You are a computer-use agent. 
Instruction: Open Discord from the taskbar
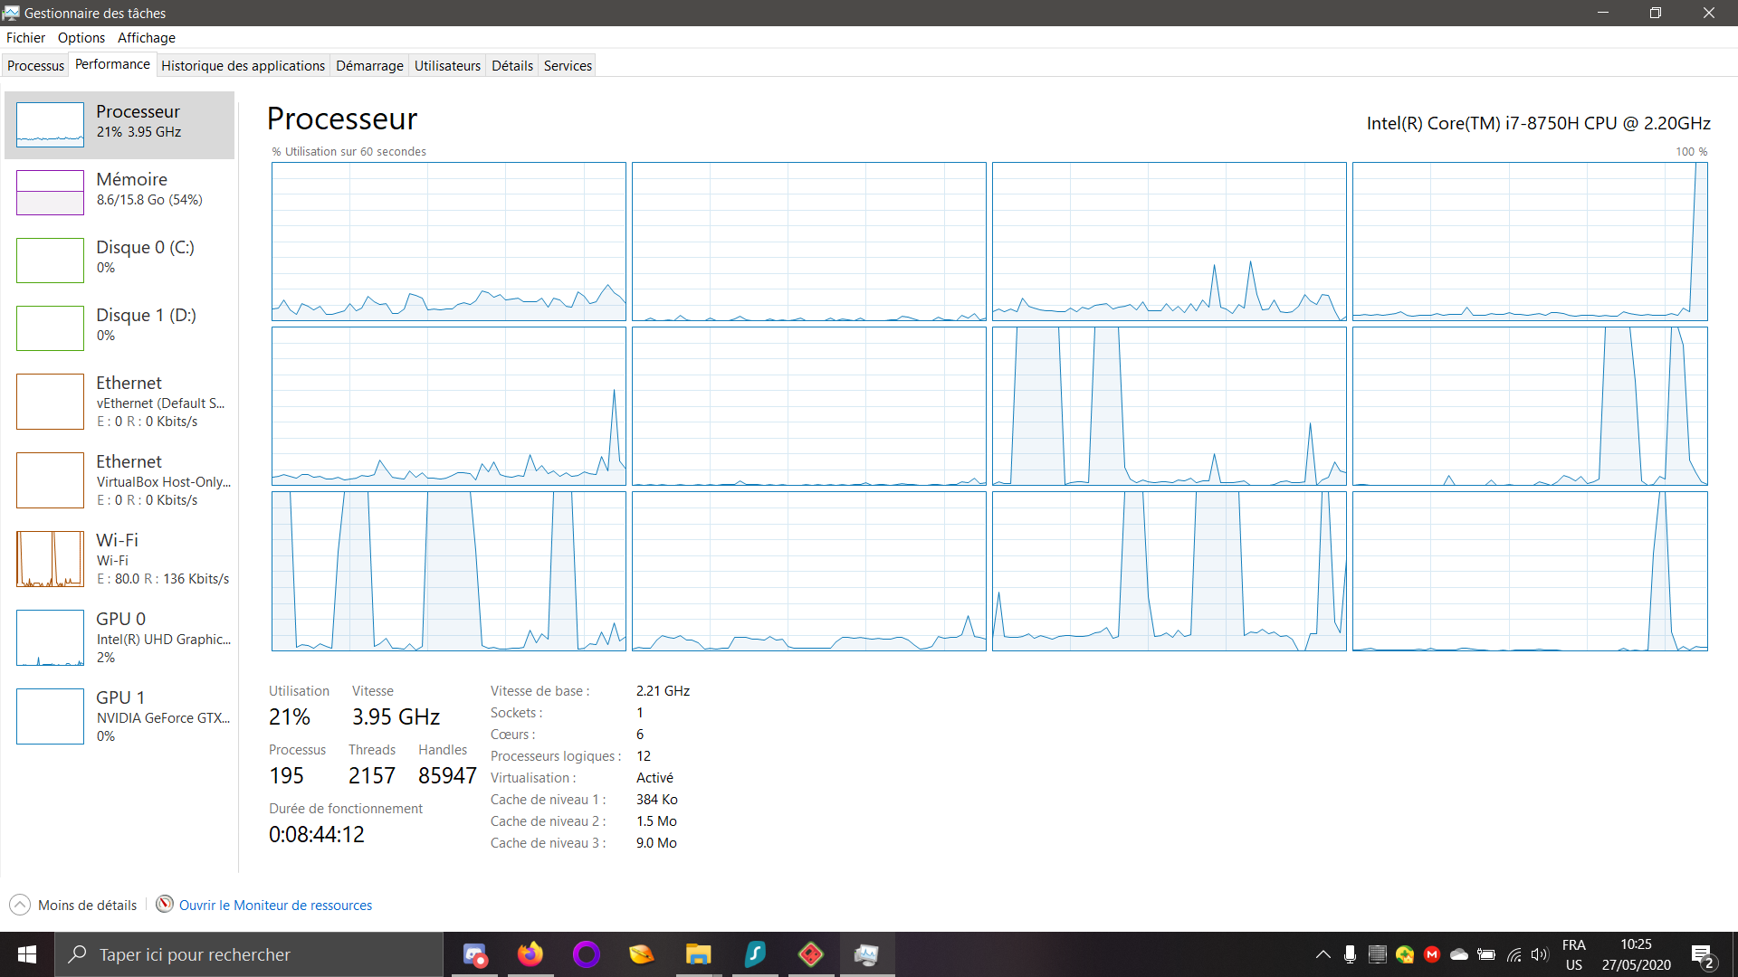tap(474, 954)
